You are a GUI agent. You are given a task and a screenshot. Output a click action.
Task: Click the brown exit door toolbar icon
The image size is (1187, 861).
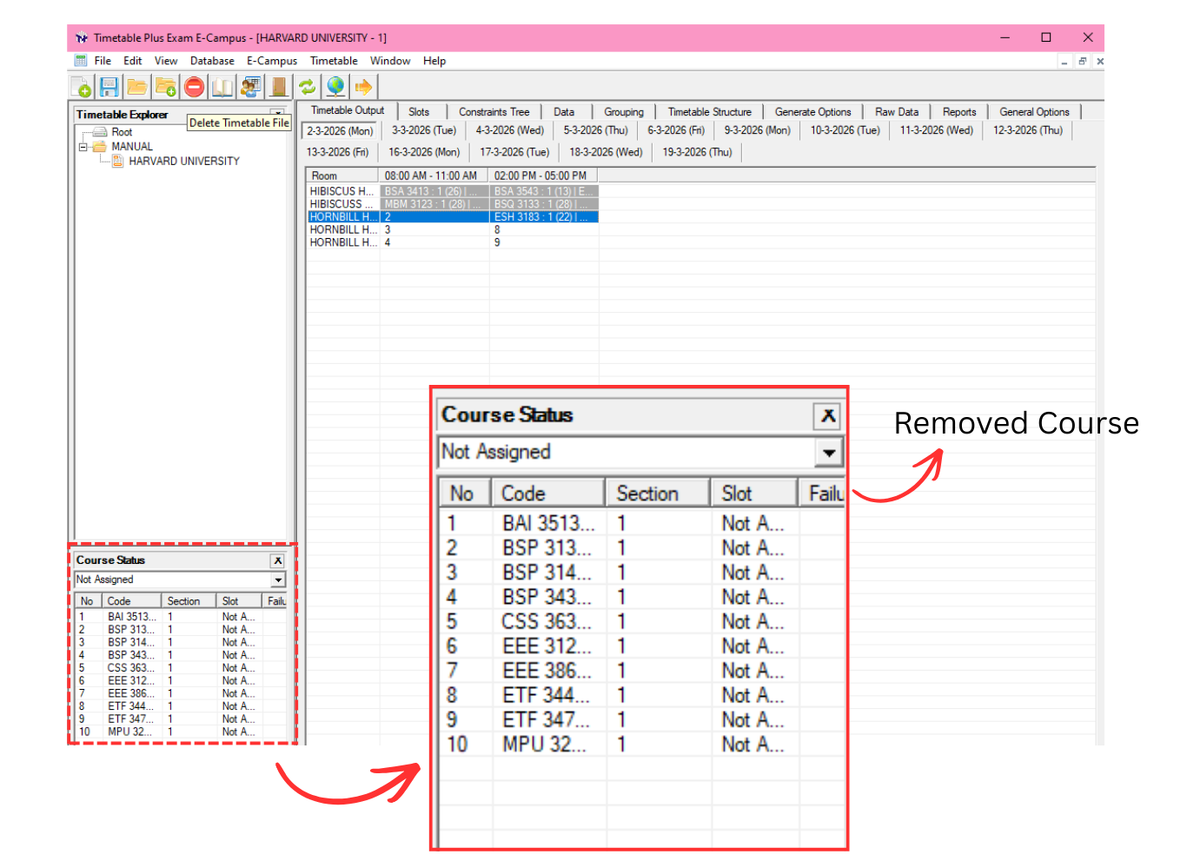[279, 87]
